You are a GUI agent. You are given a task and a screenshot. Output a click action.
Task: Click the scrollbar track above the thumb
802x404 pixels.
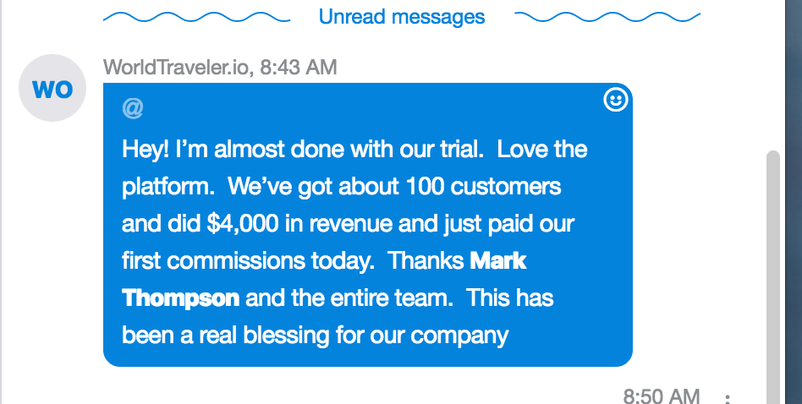(x=773, y=77)
